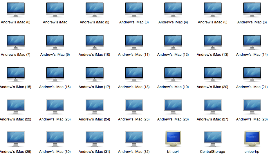
Task: Click the Andrew's iMac (21) icon
Action: (x=252, y=75)
